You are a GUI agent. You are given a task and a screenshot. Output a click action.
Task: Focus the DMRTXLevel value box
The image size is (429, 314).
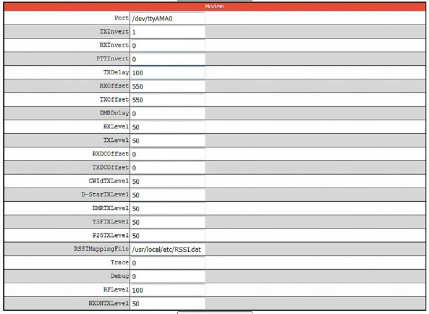pos(168,208)
